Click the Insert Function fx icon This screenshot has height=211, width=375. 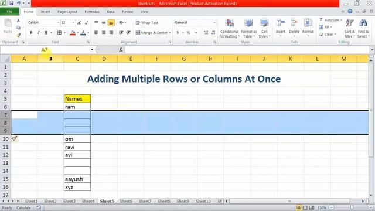coord(121,50)
